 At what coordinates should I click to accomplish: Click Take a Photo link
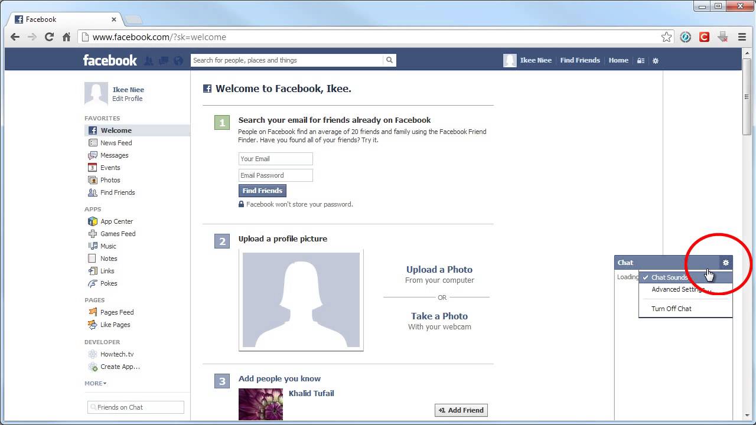[439, 316]
